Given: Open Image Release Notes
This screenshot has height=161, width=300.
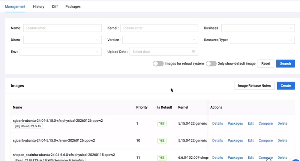Looking at the screenshot, I should coord(254,86).
